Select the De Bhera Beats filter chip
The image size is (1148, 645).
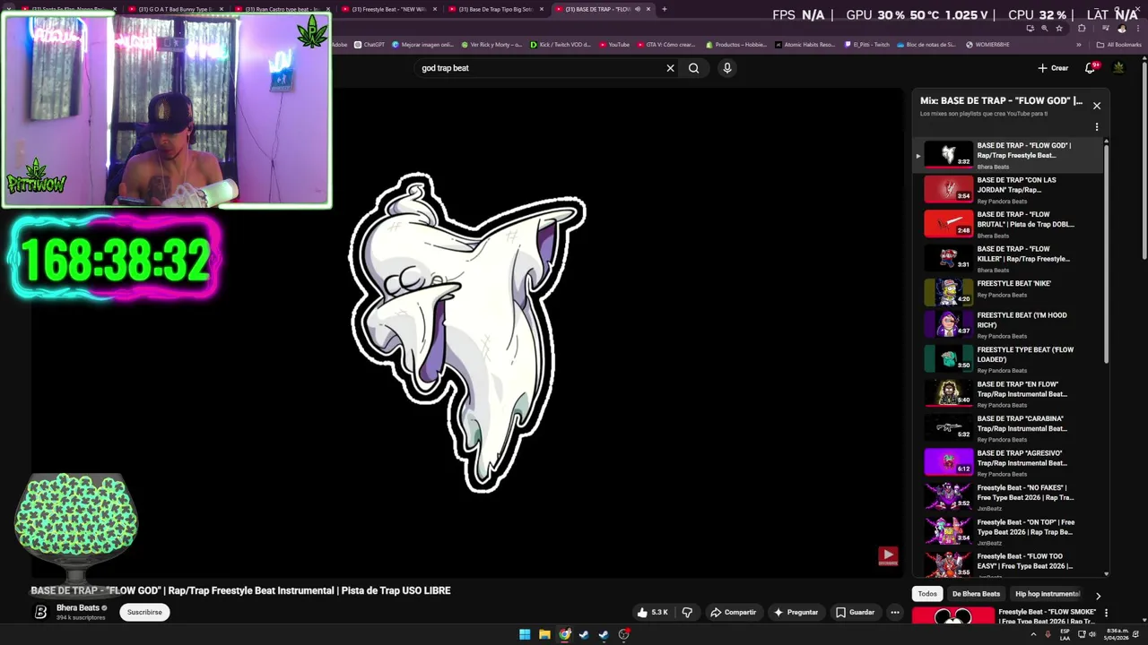point(976,594)
